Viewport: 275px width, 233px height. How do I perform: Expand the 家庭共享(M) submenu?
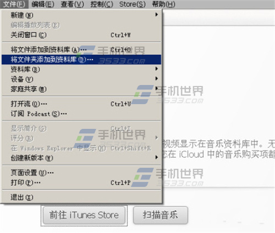click(81, 89)
